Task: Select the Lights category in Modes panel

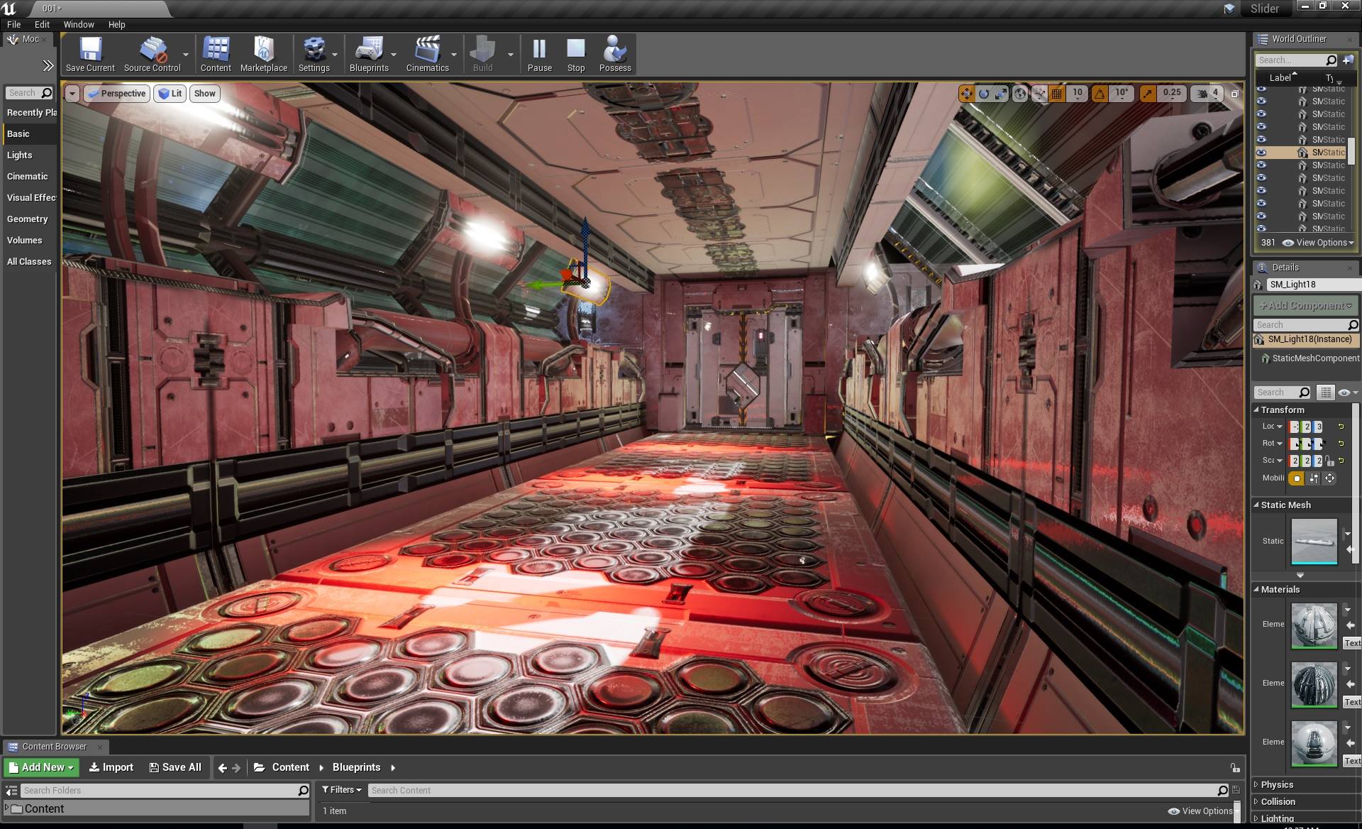Action: tap(20, 155)
